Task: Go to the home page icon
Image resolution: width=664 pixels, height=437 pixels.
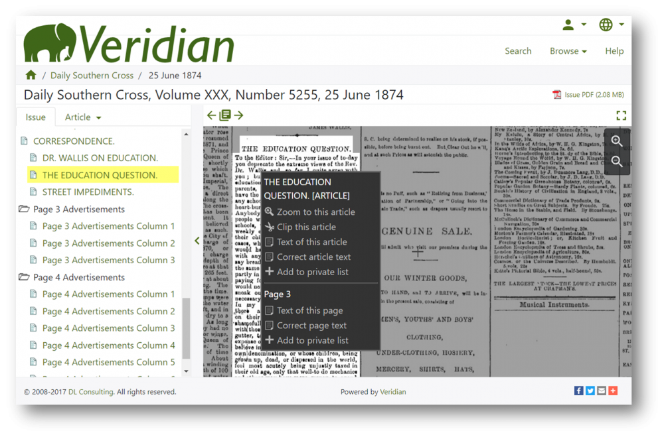Action: (x=31, y=76)
